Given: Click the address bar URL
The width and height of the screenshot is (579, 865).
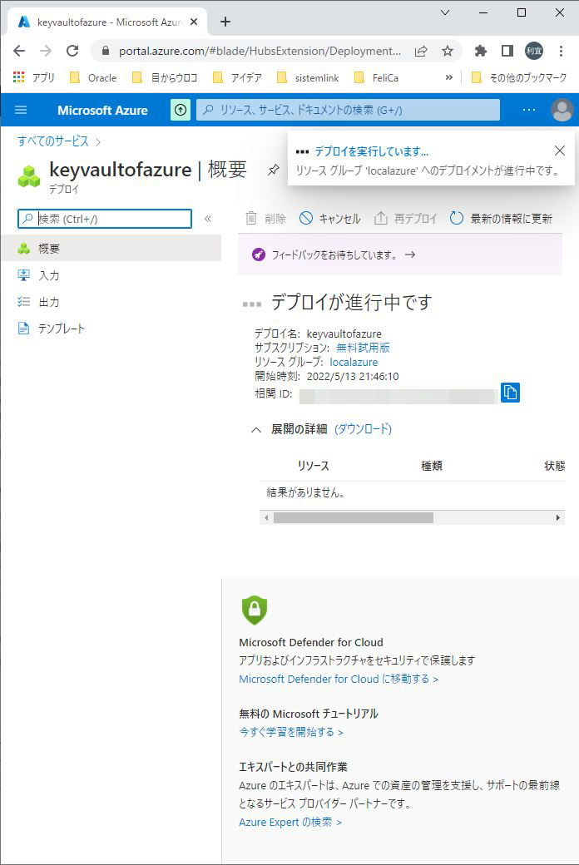Looking at the screenshot, I should (260, 51).
